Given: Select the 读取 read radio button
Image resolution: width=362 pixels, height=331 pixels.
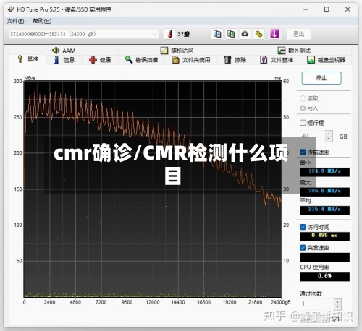Looking at the screenshot, I should pos(303,98).
